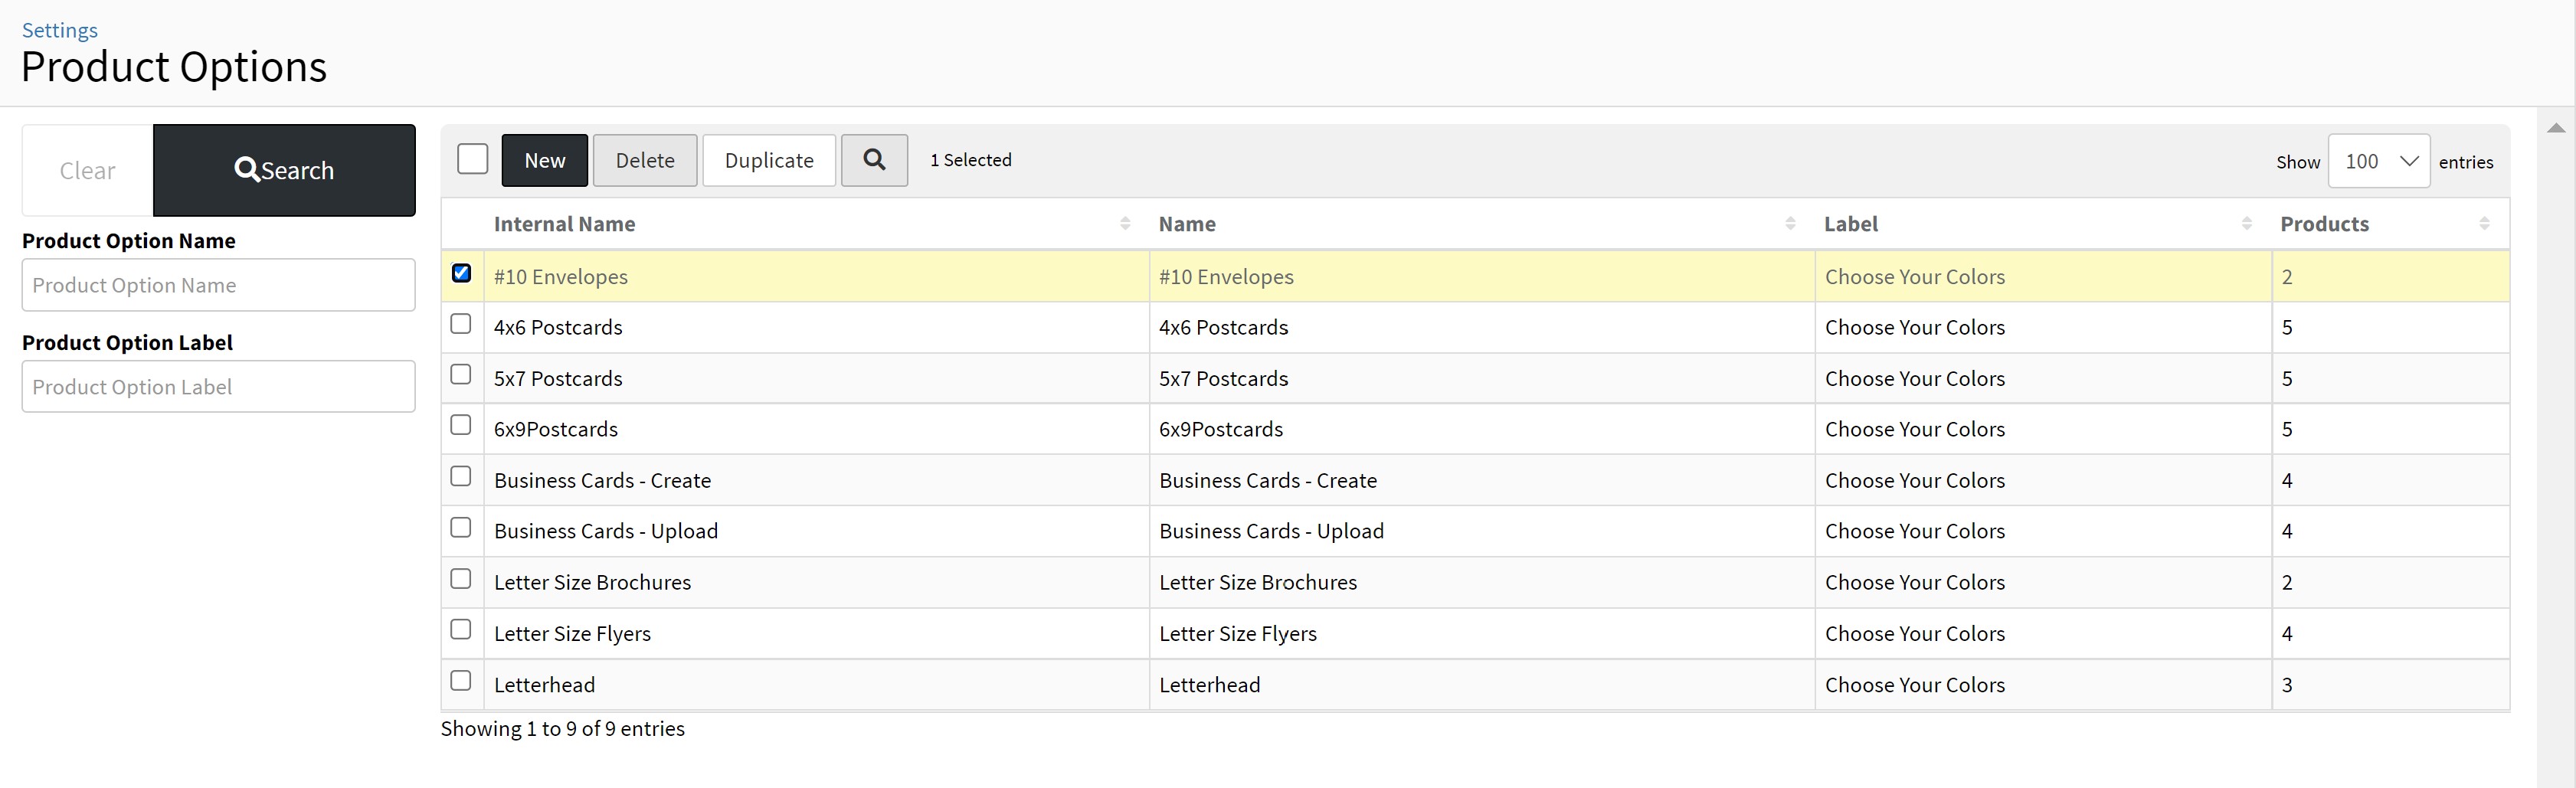The width and height of the screenshot is (2576, 788).
Task: Uncheck the #10 Envelopes row checkbox
Action: [461, 273]
